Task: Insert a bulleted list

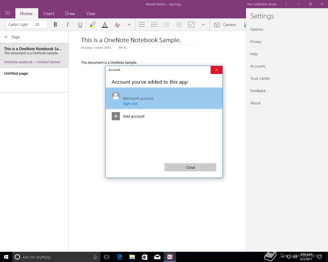Action: coord(142,25)
